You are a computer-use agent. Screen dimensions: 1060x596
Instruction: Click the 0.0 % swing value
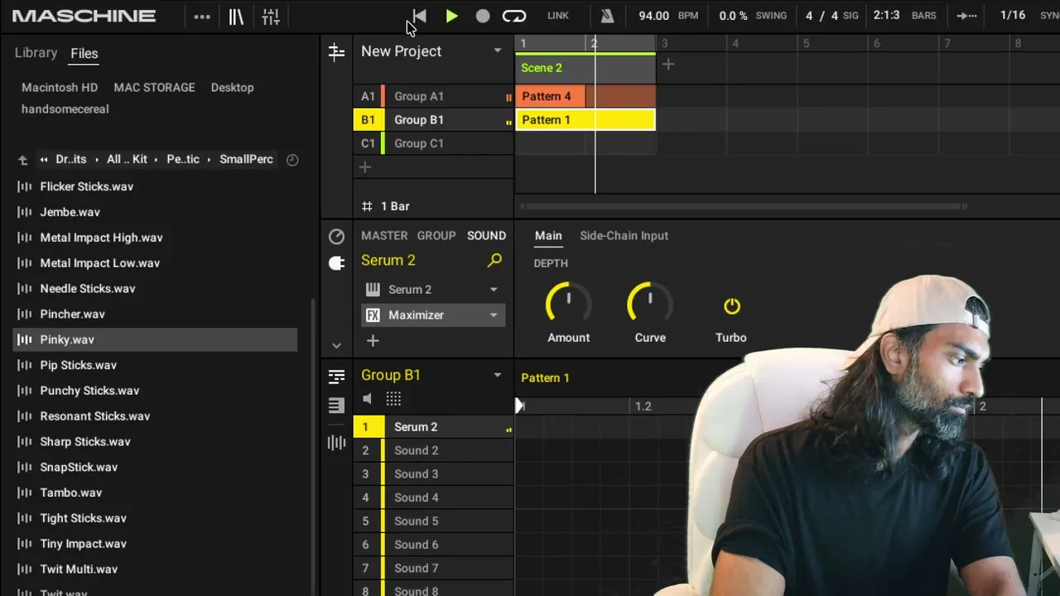tap(734, 16)
